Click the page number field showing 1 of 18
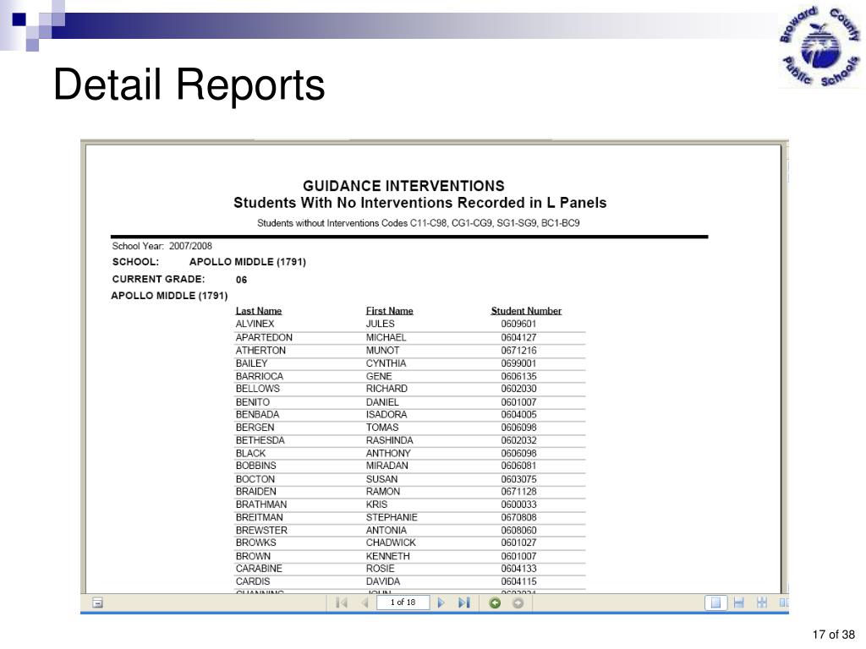Image resolution: width=866 pixels, height=649 pixels. (403, 602)
